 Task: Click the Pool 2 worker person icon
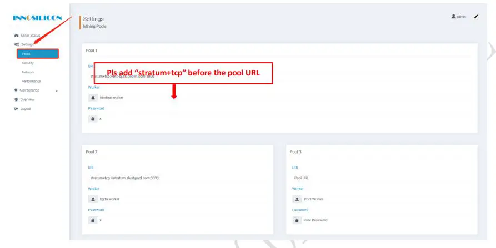click(x=93, y=199)
